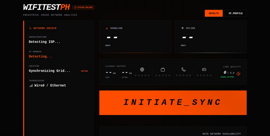Screen dimensions: 270x136
Task: Click the 'Detecting ISP...' text
Action: click(45, 42)
